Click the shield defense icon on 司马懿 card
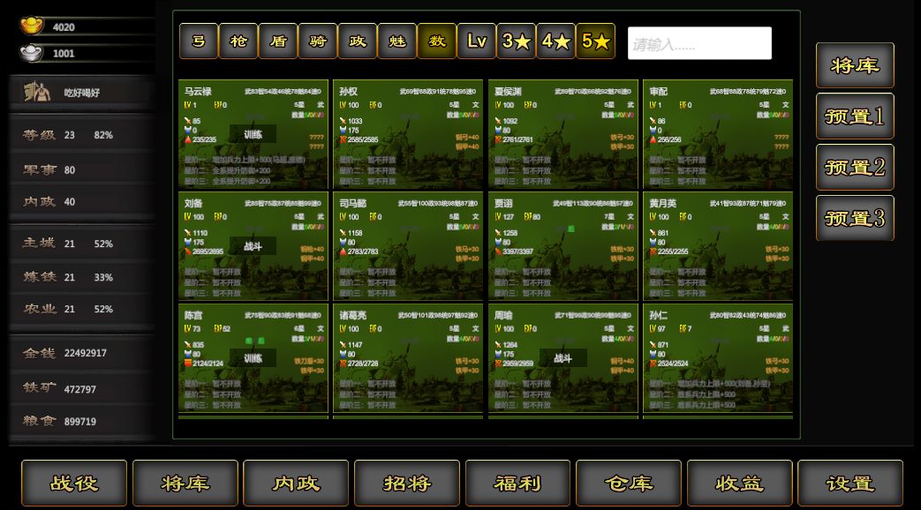The height and width of the screenshot is (510, 921). (x=343, y=242)
